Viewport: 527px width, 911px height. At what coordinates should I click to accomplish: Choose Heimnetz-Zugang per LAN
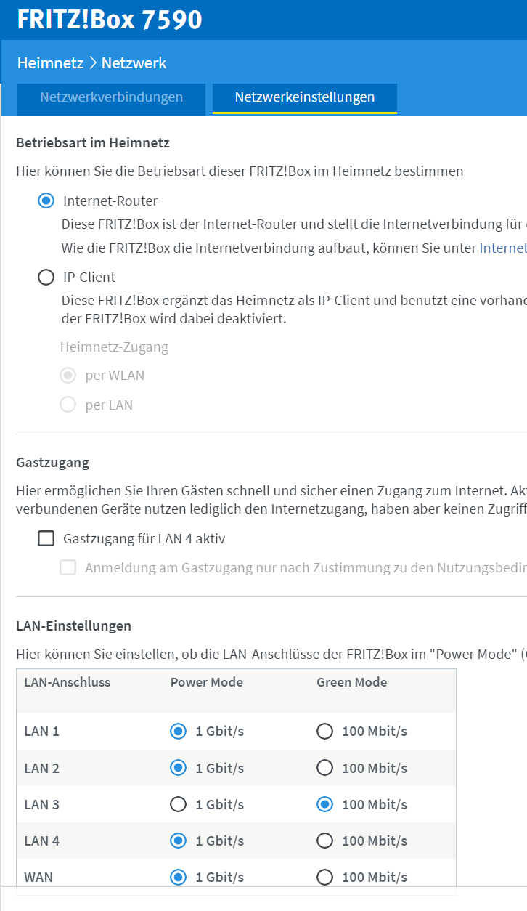coord(68,405)
